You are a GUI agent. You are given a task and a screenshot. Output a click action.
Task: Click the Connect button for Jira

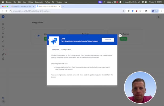(x=108, y=40)
